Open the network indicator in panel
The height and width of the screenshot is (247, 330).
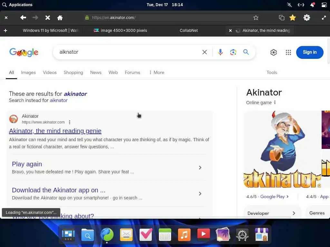301,5
